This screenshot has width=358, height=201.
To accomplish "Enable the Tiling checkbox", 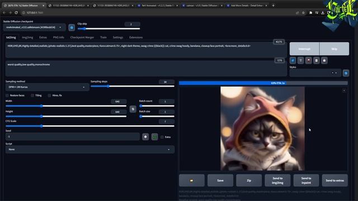I will 32,95.
